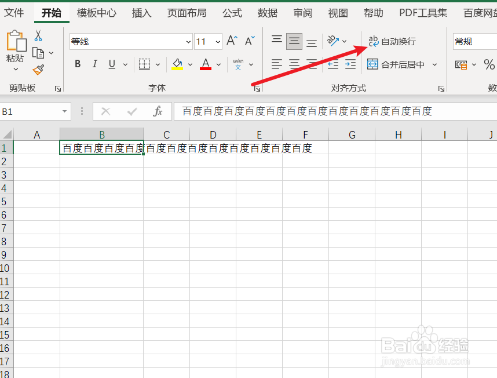Open font settings dialog launcher
This screenshot has height=378, width=497.
257,89
